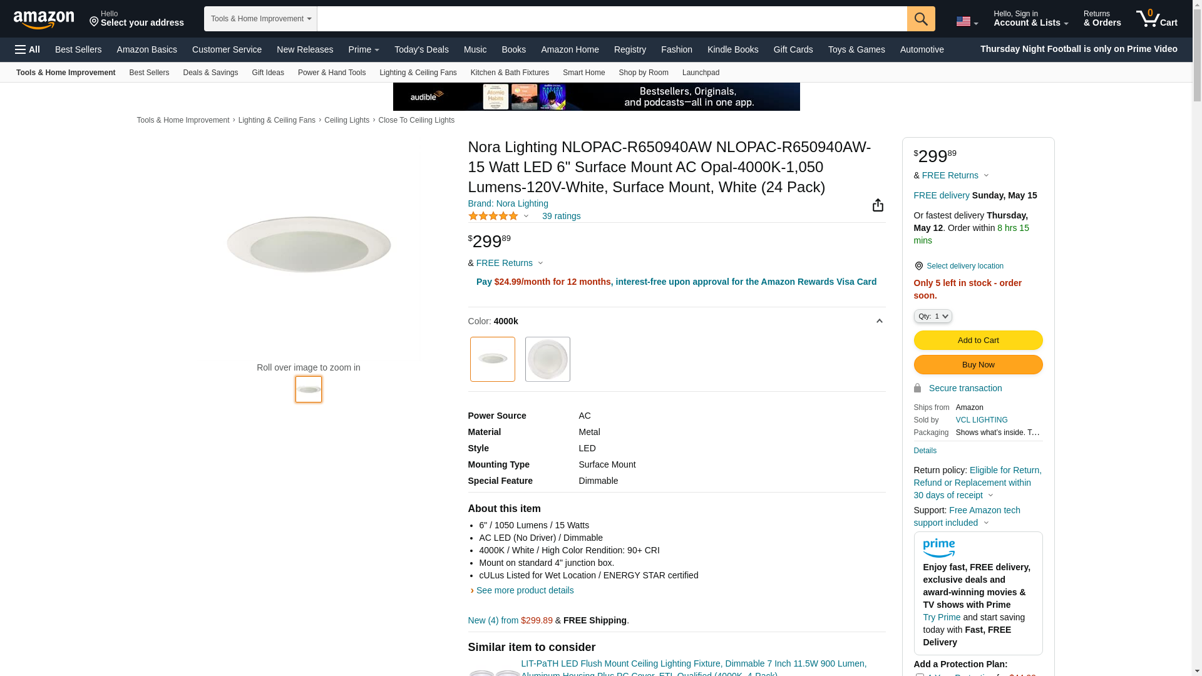Click the Buy Now button

(978, 365)
